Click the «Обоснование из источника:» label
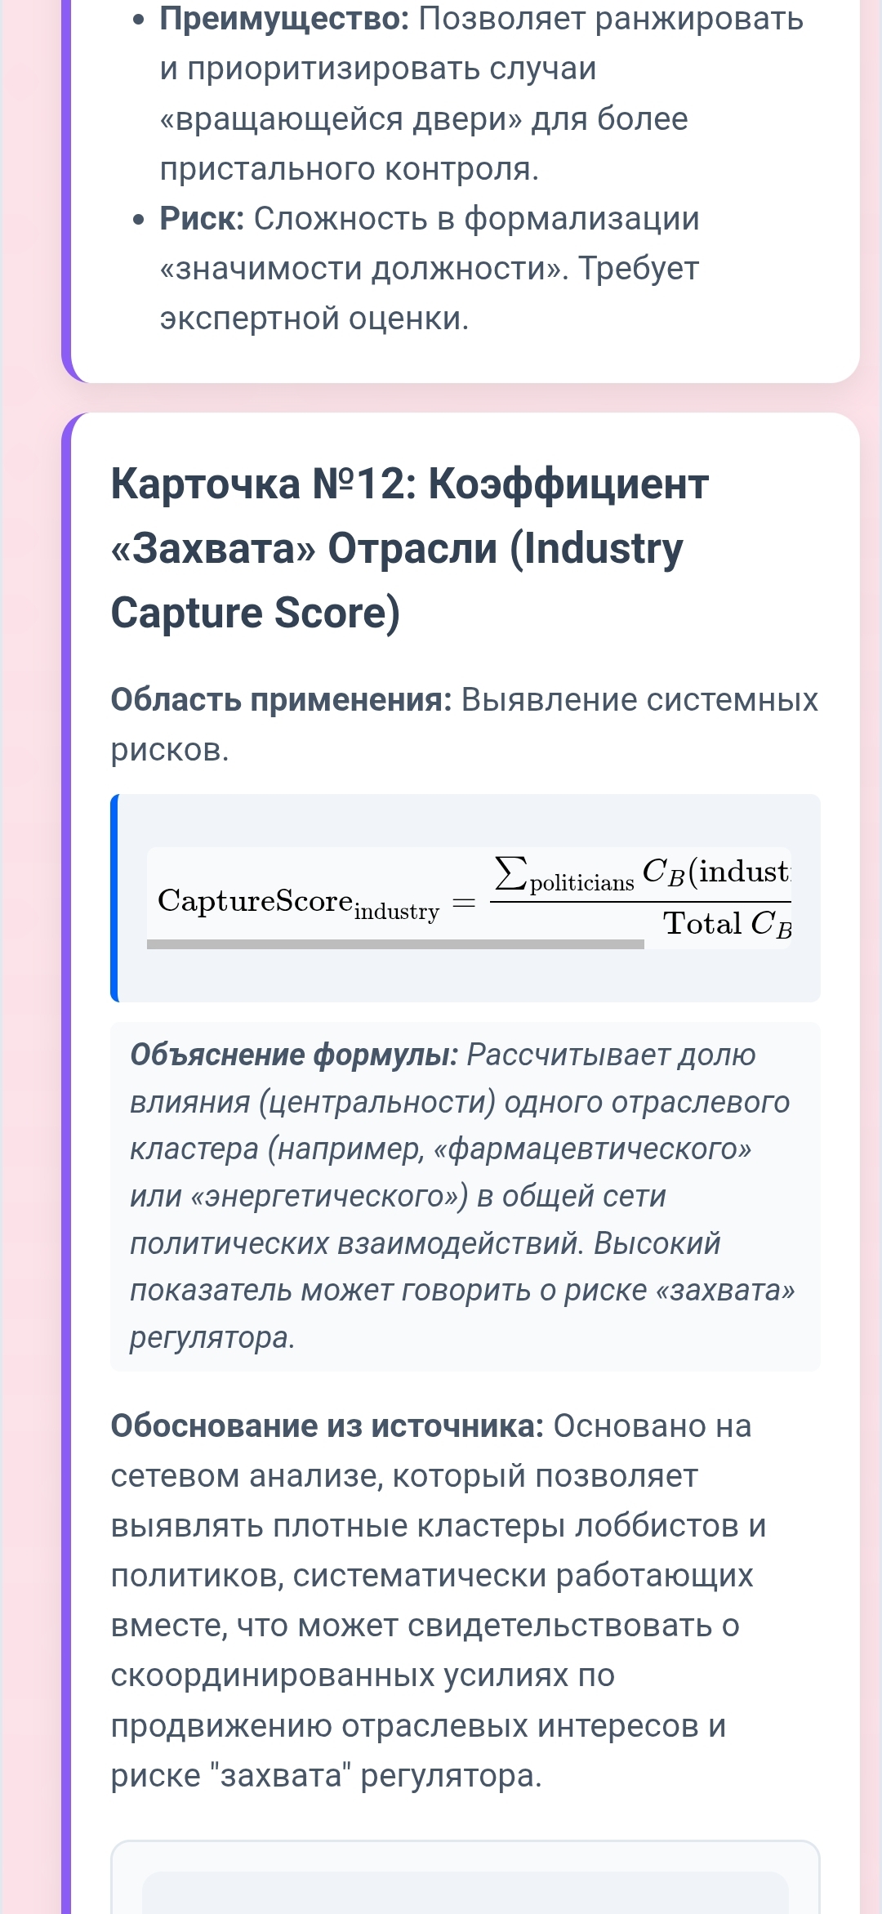882x1914 pixels. click(327, 1426)
